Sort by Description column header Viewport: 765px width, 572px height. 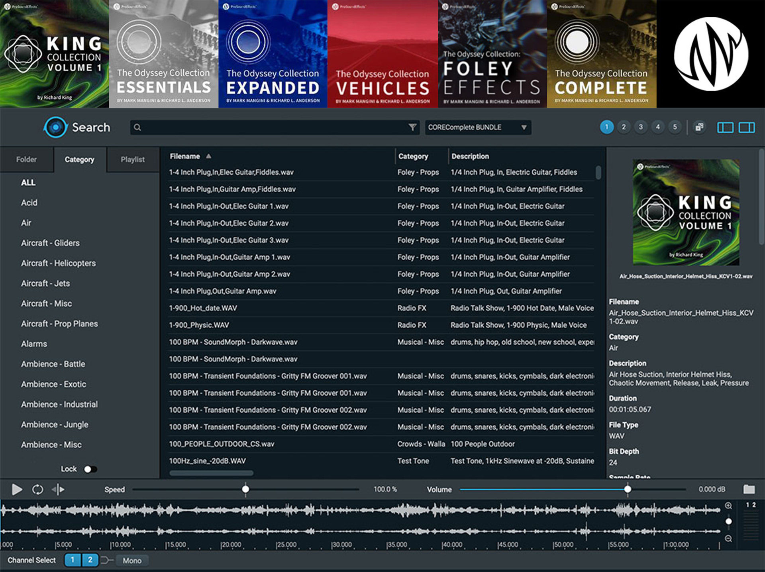tap(470, 156)
